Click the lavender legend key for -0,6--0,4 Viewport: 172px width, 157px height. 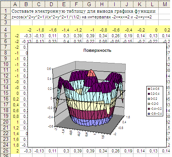pyautogui.click(x=149, y=114)
